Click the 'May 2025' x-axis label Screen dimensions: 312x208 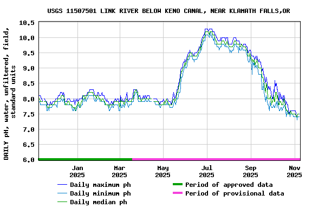tap(162, 172)
